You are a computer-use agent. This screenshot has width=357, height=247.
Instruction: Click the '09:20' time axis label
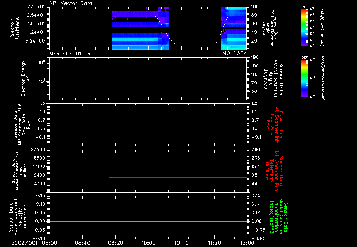[115, 243]
